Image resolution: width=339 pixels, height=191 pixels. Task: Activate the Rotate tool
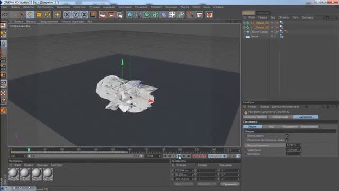[47, 15]
